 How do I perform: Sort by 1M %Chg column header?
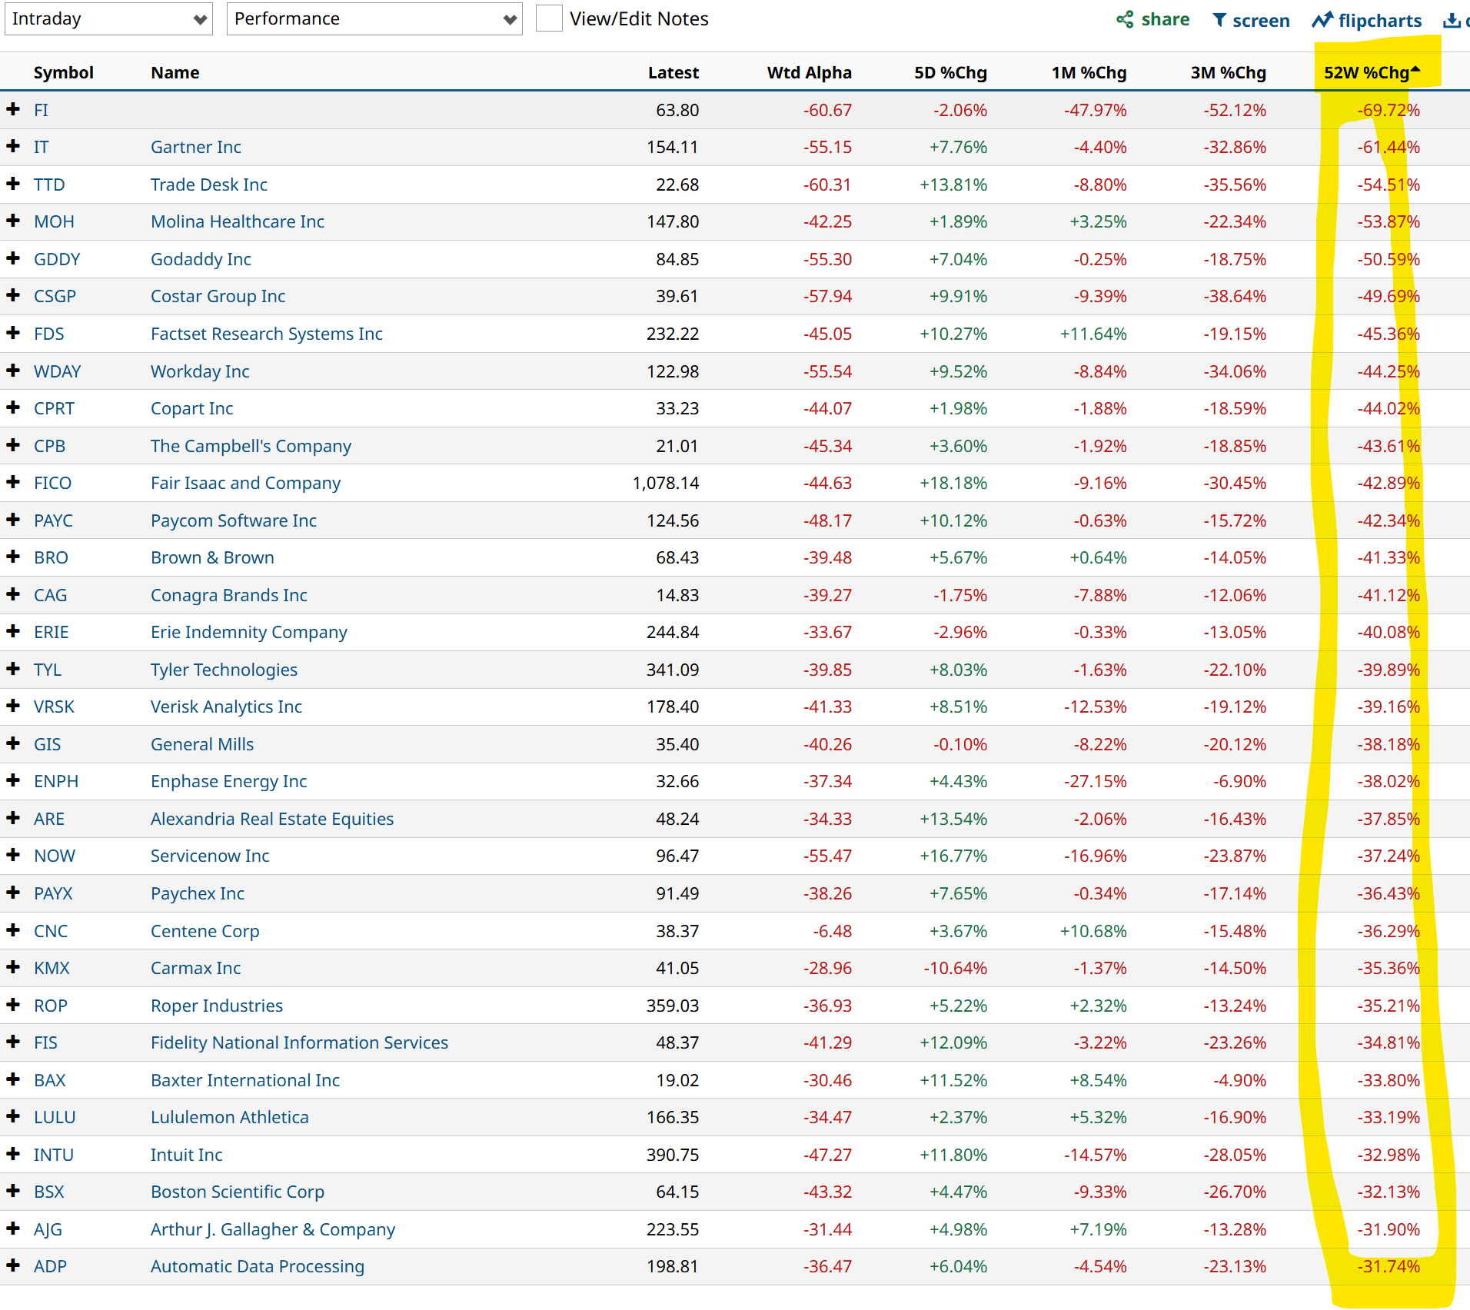(x=1089, y=72)
